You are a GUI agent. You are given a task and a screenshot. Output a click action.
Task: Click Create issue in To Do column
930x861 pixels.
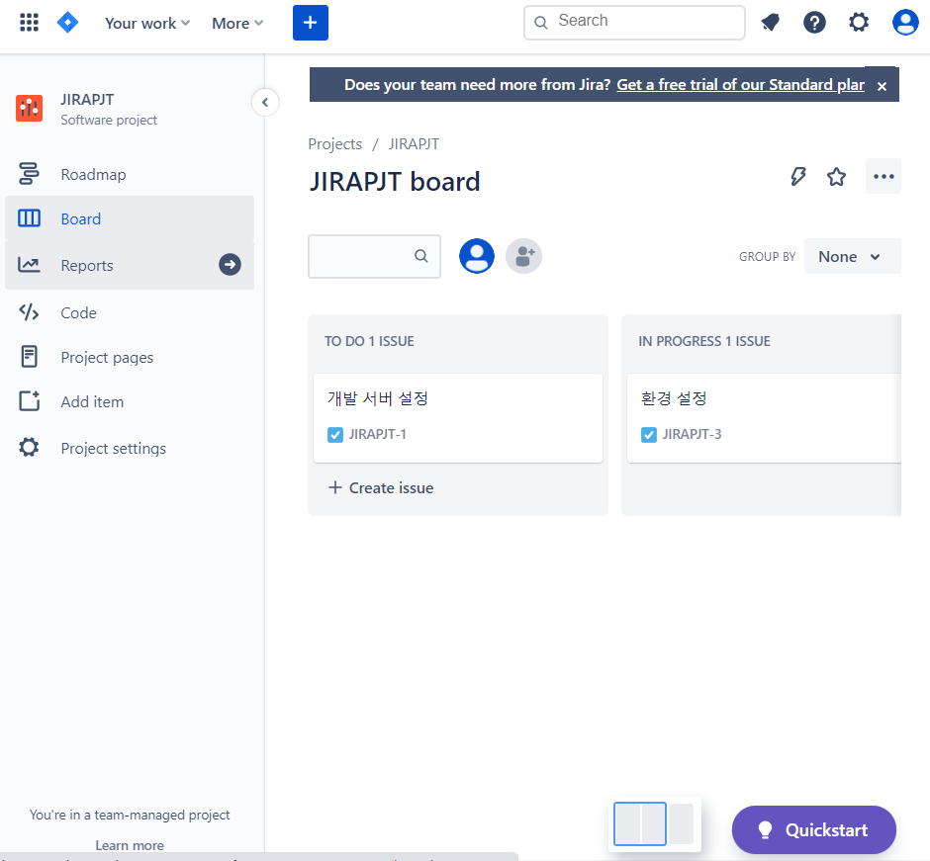381,487
